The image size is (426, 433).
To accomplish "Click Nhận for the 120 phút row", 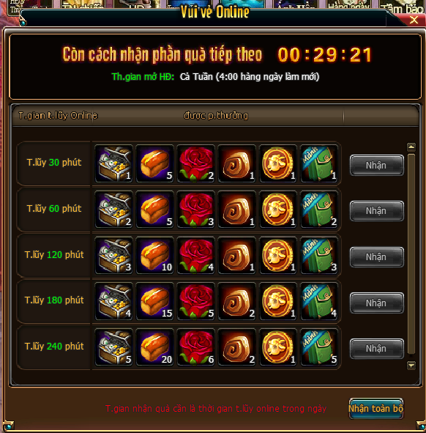I will [377, 257].
